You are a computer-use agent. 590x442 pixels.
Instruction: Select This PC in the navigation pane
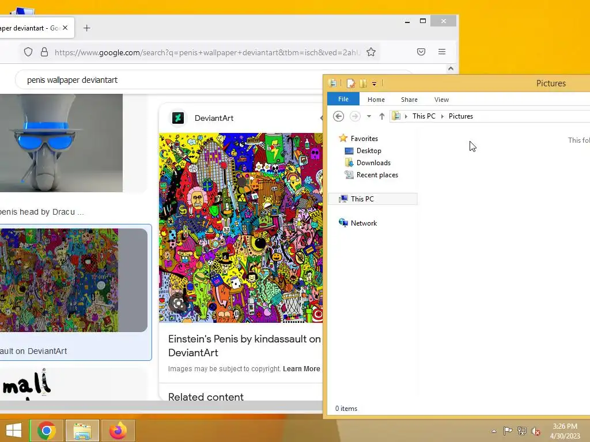(373, 199)
